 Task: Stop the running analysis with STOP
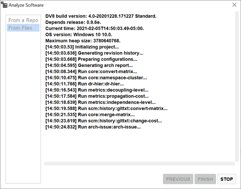(x=226, y=179)
